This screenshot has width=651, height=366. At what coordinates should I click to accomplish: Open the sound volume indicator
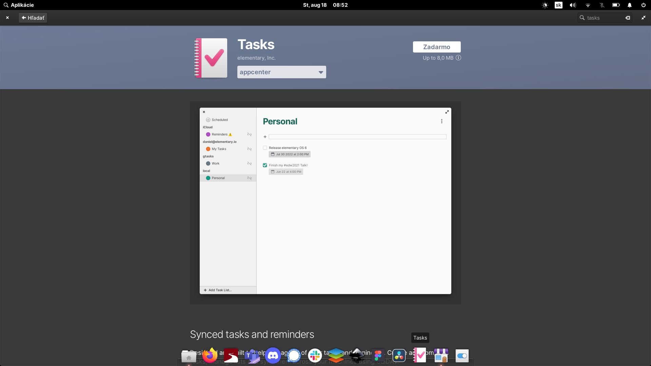click(x=573, y=5)
